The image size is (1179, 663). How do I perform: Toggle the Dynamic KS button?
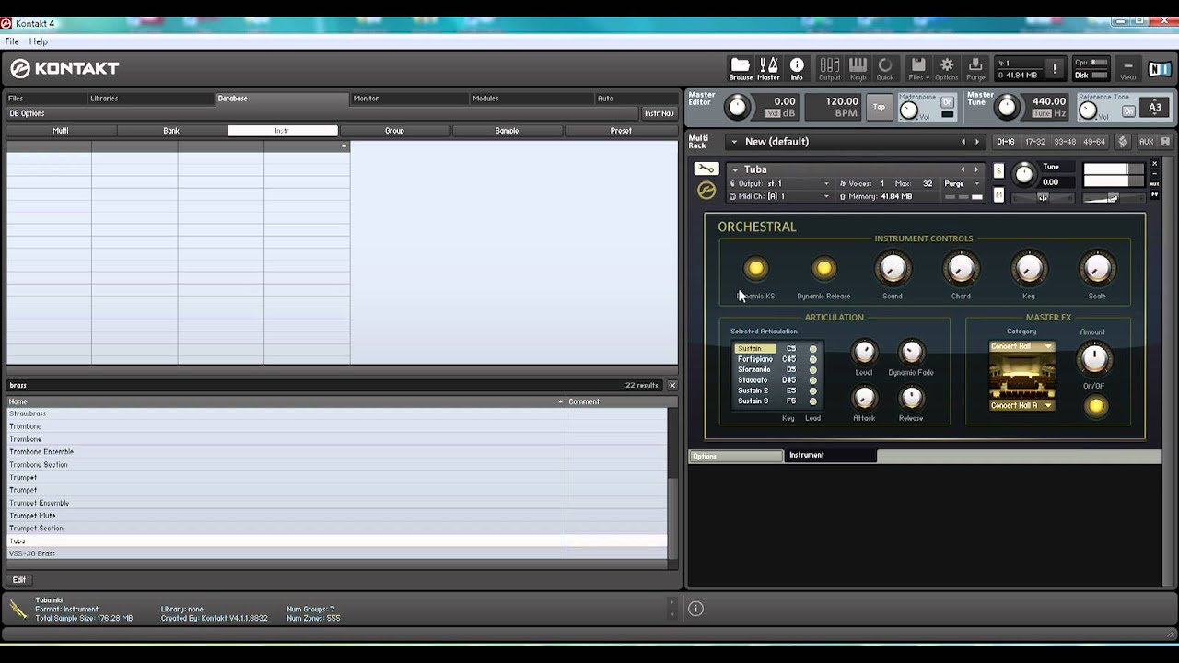point(755,269)
